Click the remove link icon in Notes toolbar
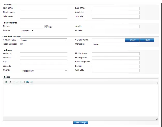The image size is (162, 127). [x=32, y=82]
